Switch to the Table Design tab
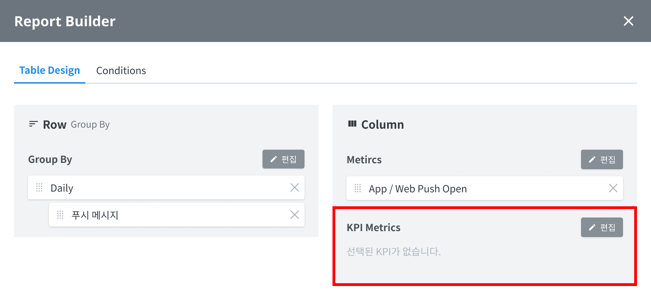 click(x=50, y=71)
